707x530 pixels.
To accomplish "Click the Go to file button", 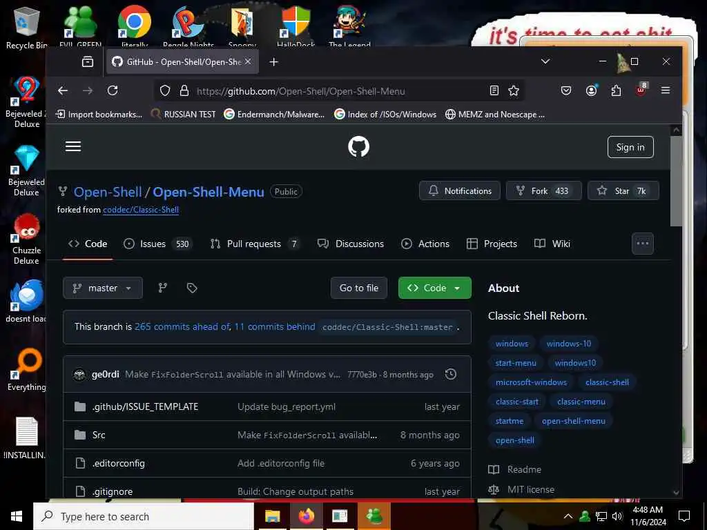I will pos(359,288).
